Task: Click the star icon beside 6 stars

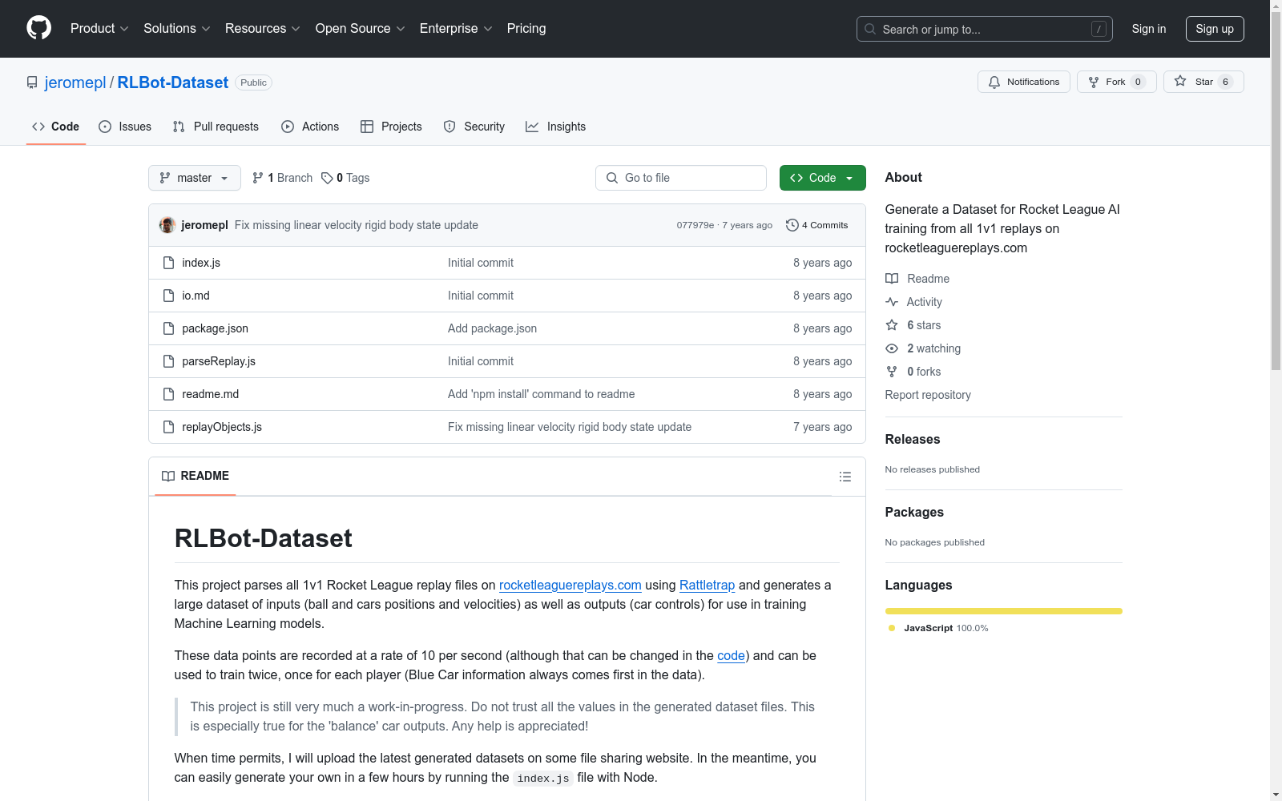Action: pyautogui.click(x=892, y=325)
